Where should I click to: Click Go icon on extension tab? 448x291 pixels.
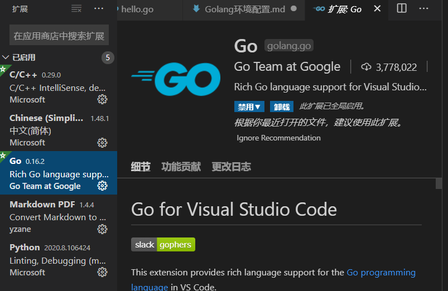[x=319, y=9]
